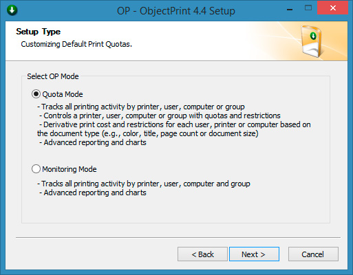Viewport: 353px width, 275px height.
Task: Click 'Advanced reporting and charts' under Monitoring Mode
Action: [93, 192]
